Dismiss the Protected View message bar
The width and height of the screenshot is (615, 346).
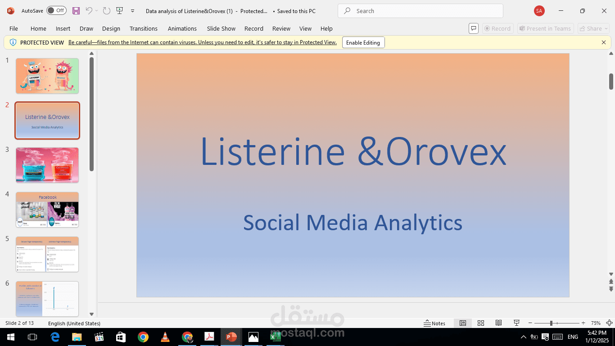(x=604, y=42)
